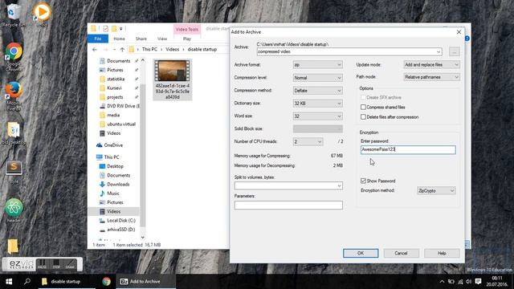
Task: Switch to the Share ribbon tab
Action: point(141,39)
